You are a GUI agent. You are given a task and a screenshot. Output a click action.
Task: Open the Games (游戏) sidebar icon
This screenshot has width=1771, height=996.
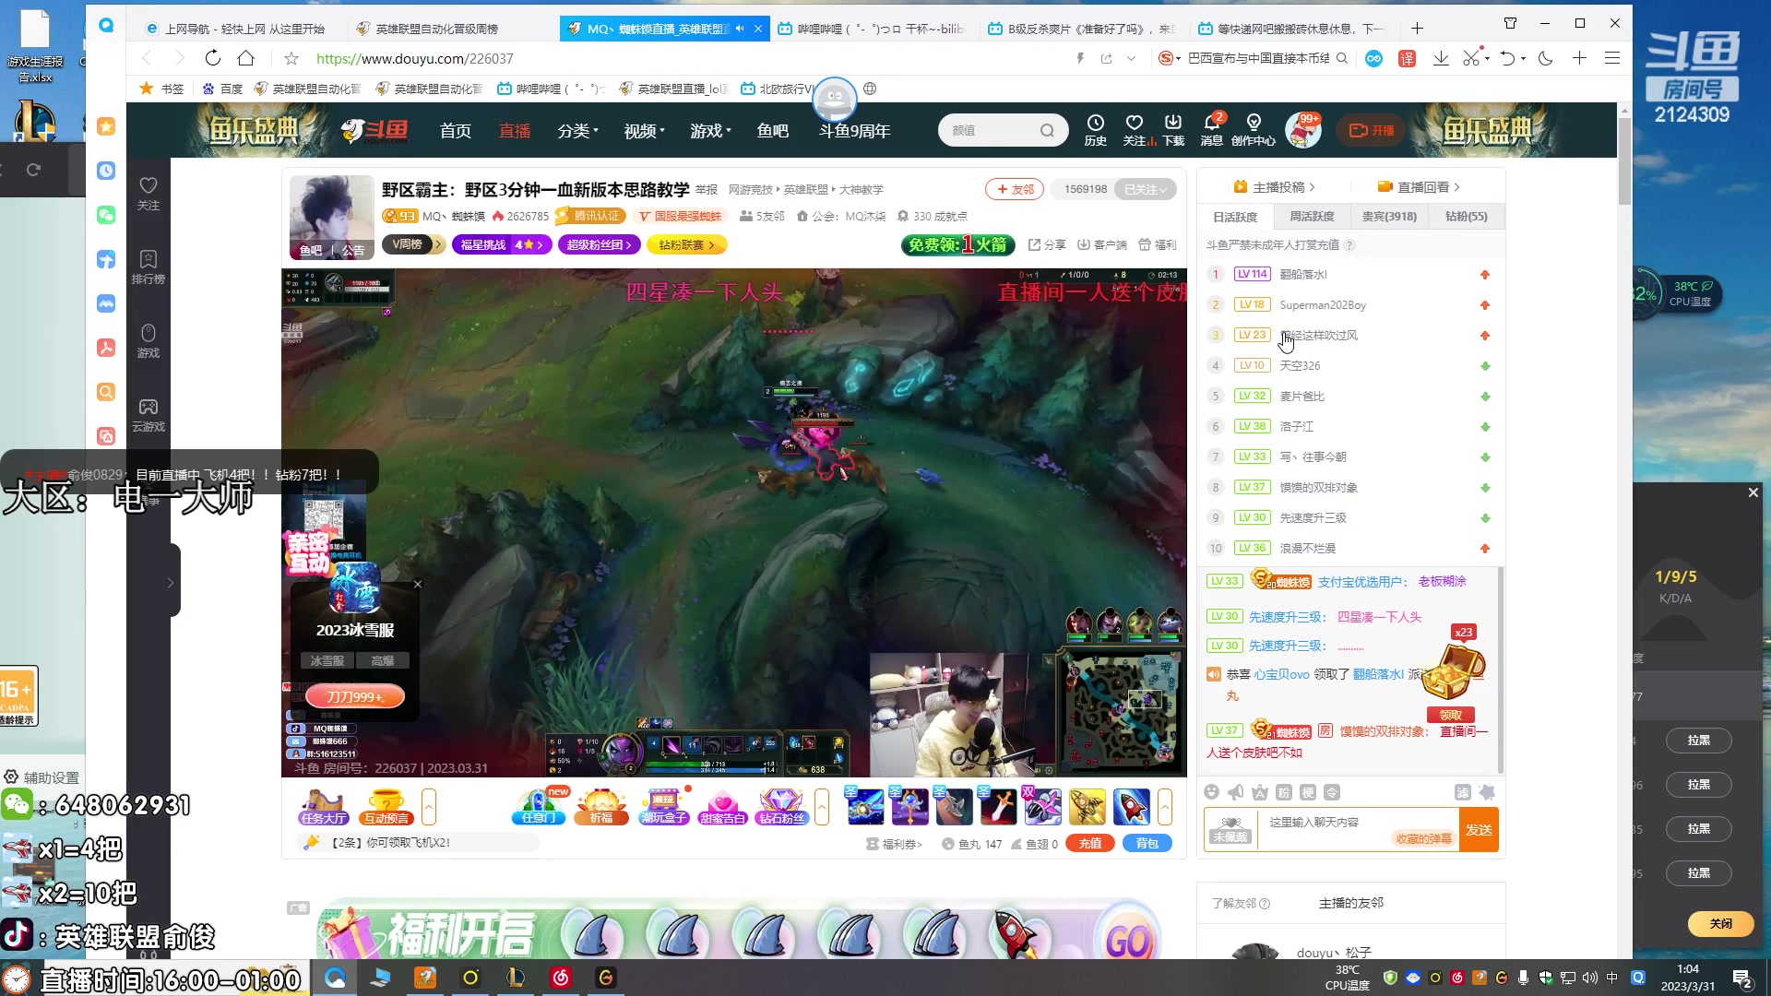(149, 340)
